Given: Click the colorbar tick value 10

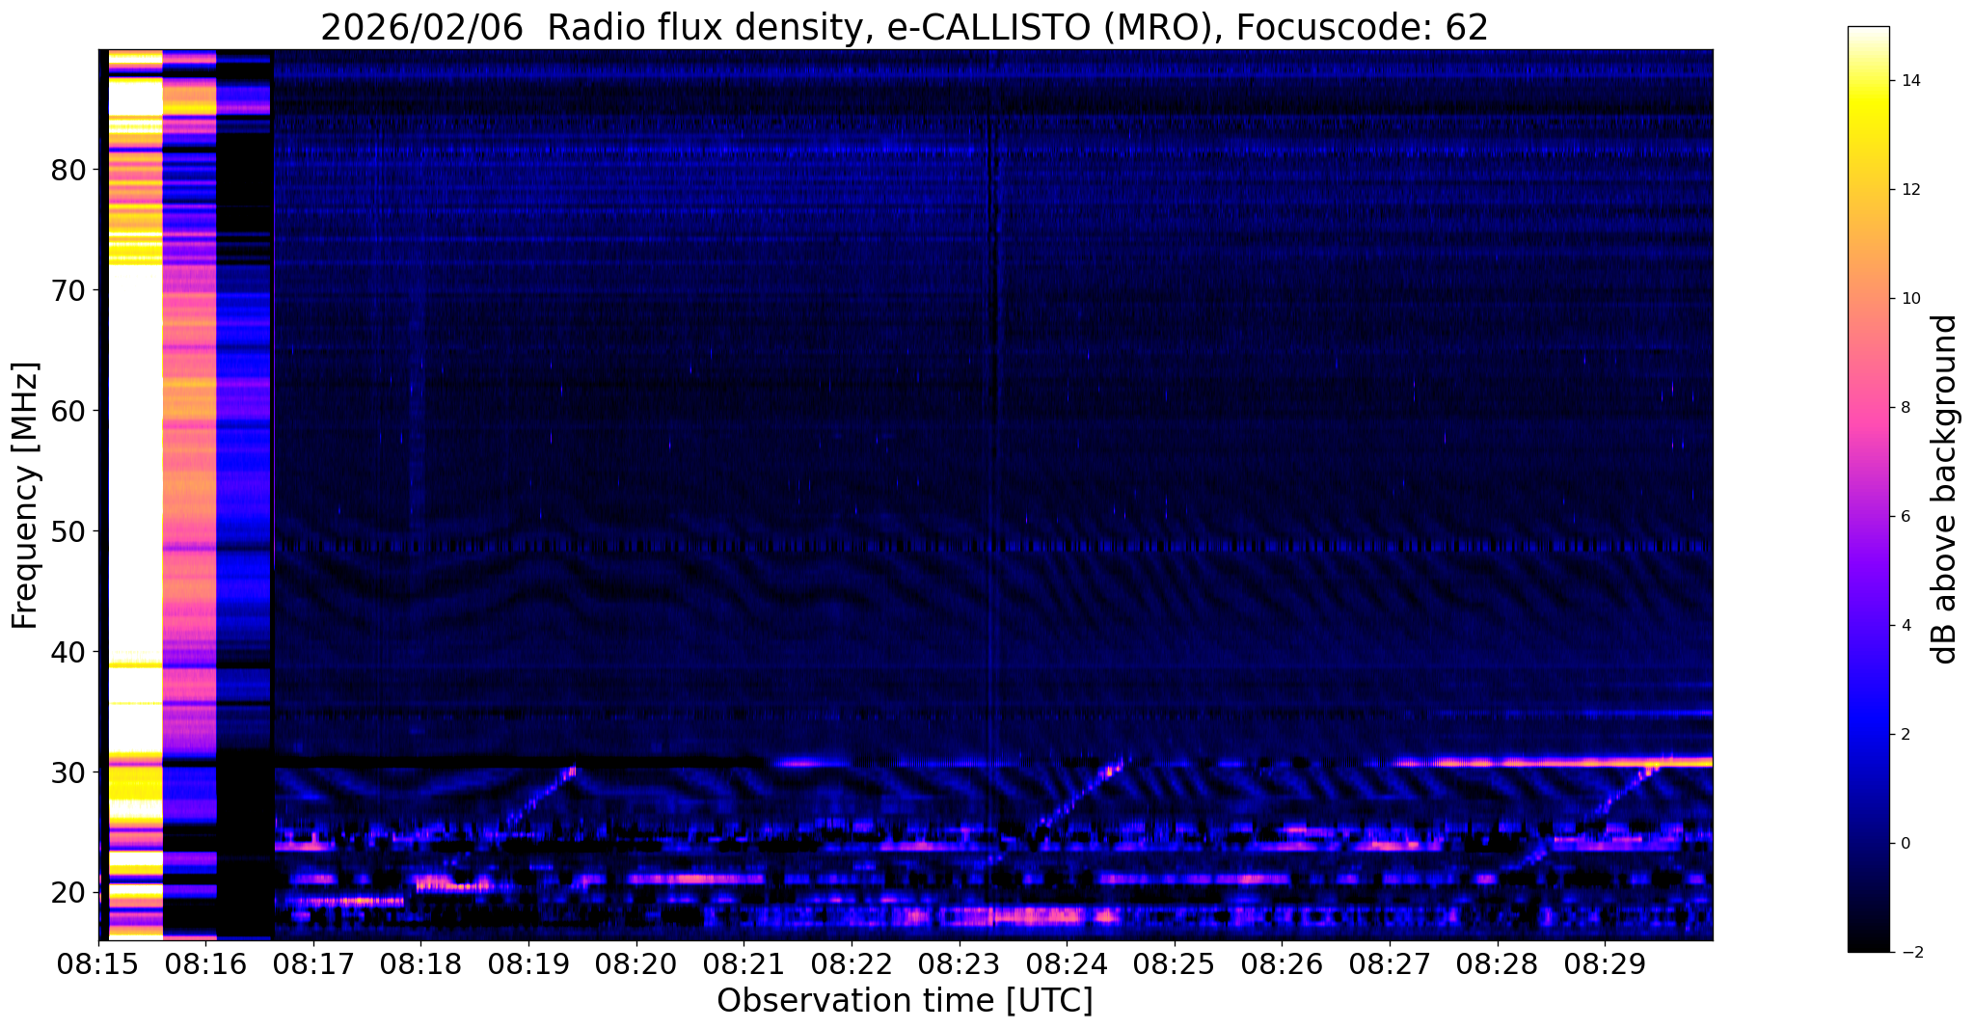Looking at the screenshot, I should (x=1909, y=299).
